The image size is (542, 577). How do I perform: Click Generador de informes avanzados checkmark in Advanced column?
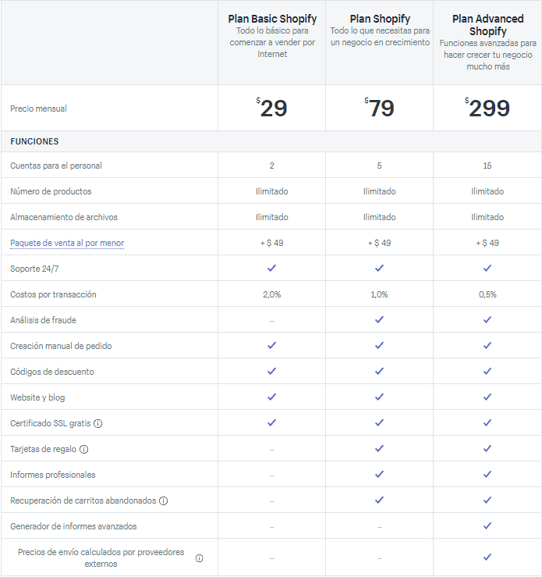click(x=487, y=525)
